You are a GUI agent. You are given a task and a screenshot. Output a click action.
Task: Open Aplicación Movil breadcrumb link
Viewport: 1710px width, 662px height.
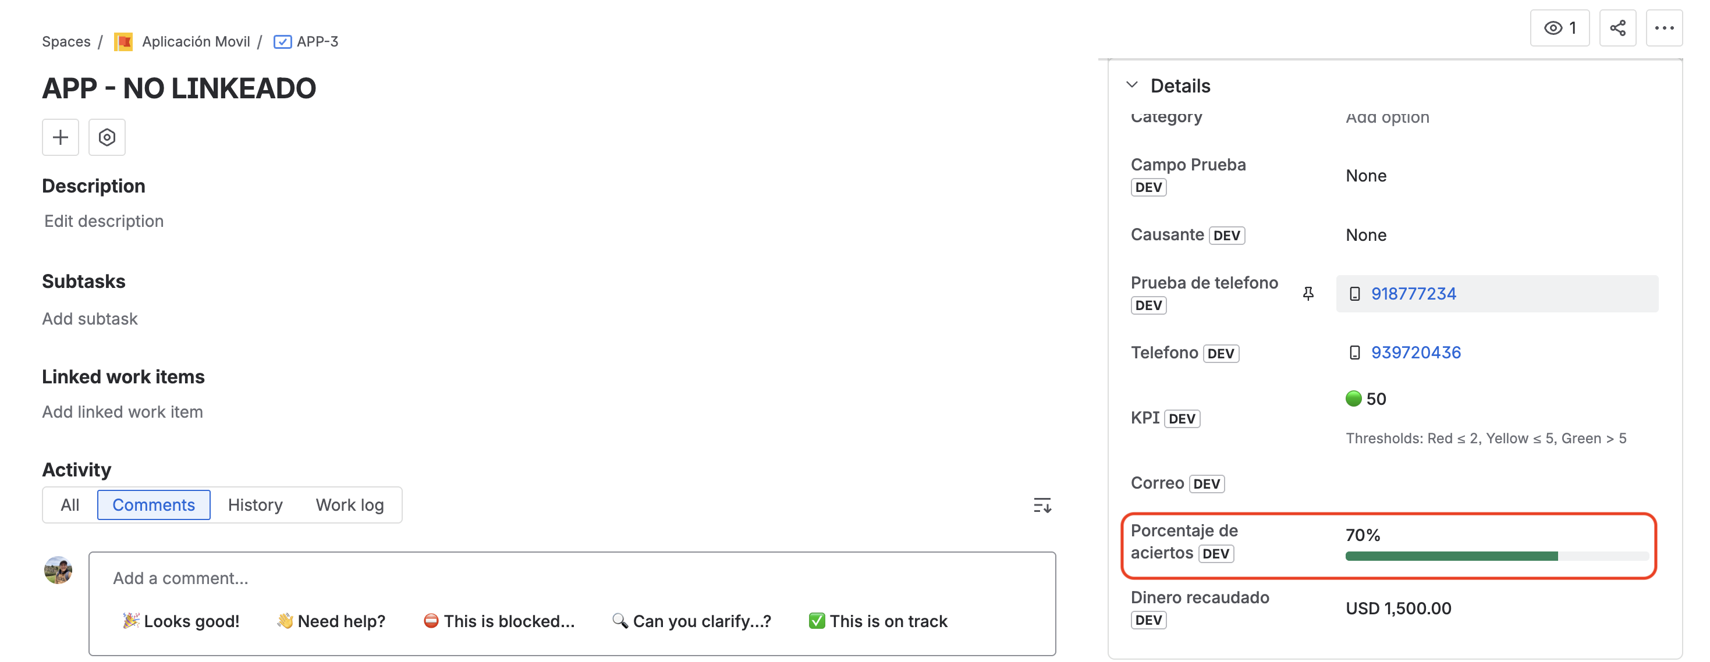point(196,42)
